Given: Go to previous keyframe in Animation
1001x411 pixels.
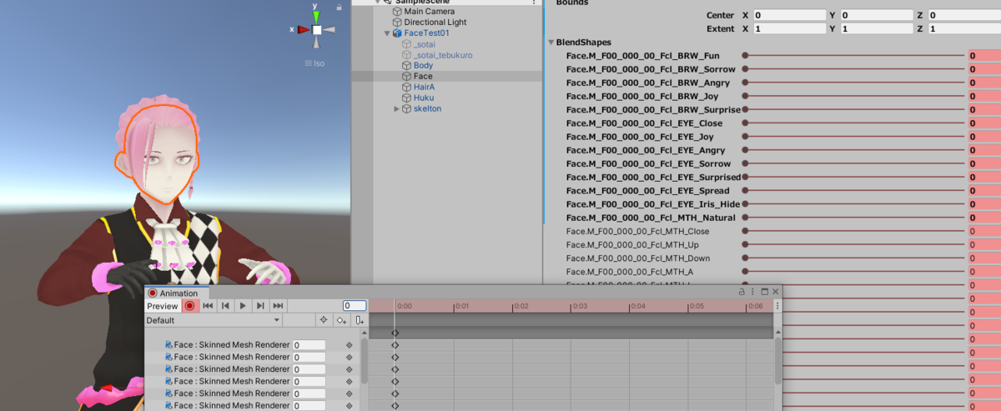Looking at the screenshot, I should tap(225, 306).
